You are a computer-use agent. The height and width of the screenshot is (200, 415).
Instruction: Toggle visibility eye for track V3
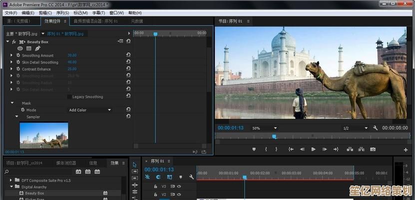(179, 186)
